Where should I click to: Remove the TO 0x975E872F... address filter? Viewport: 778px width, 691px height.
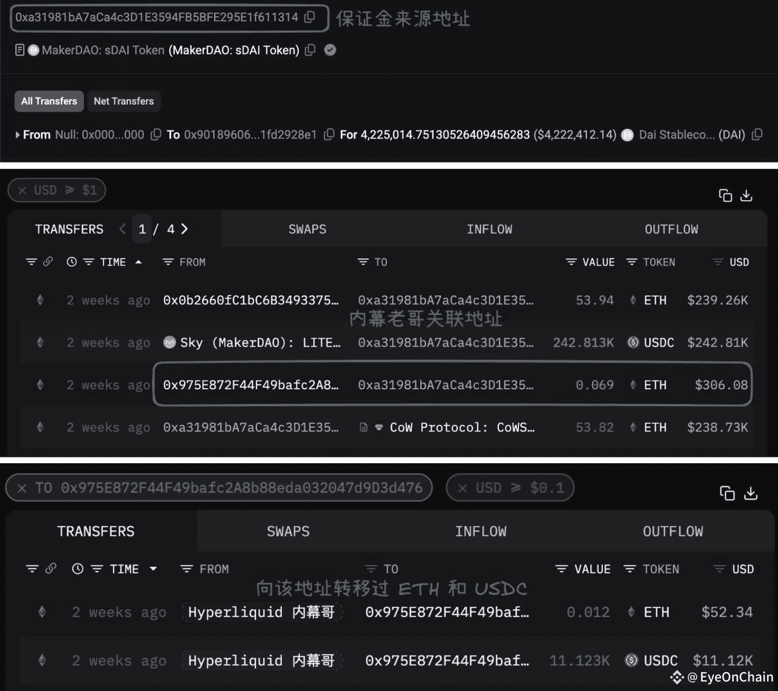(22, 488)
